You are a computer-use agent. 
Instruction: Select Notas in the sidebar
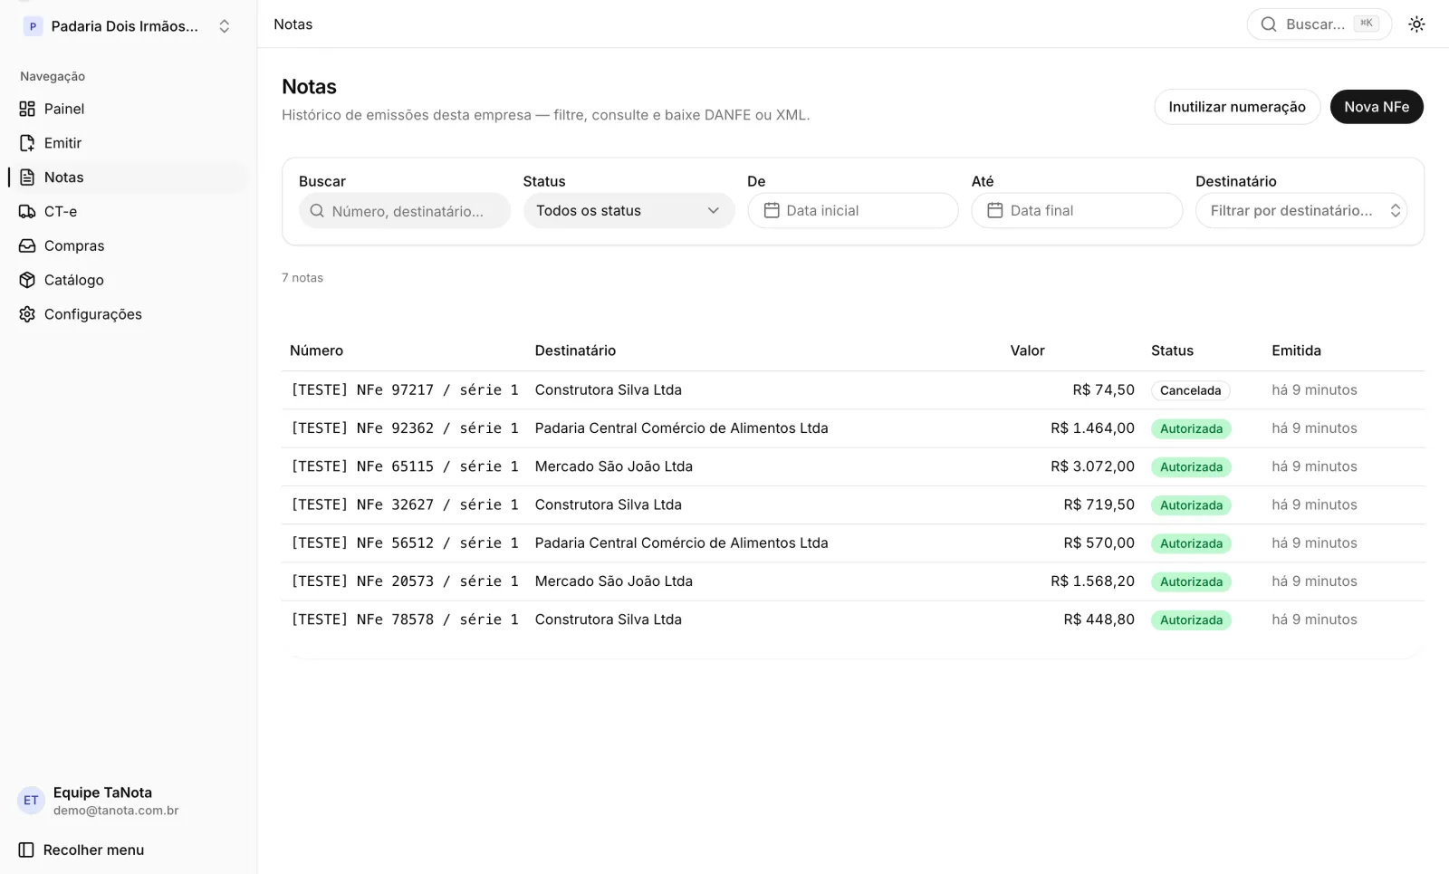[x=128, y=178]
